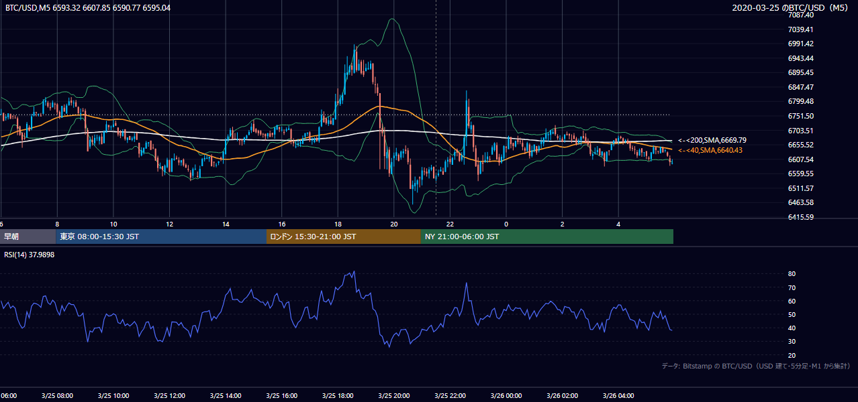Screen dimensions: 858x402
Task: Click hour tick 8 under the price chart
Action: 57,224
